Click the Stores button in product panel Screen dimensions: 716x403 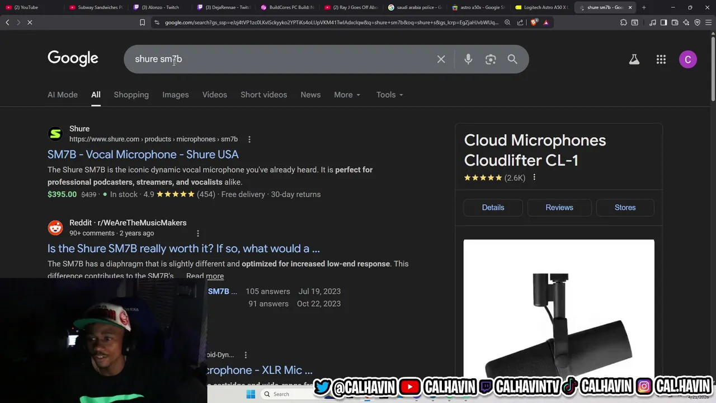(625, 207)
